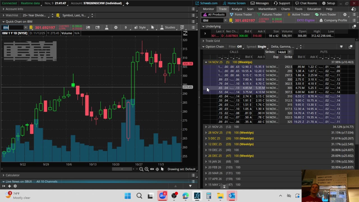359x202 pixels.
Task: Zoom out on the chart
Action: (141, 169)
